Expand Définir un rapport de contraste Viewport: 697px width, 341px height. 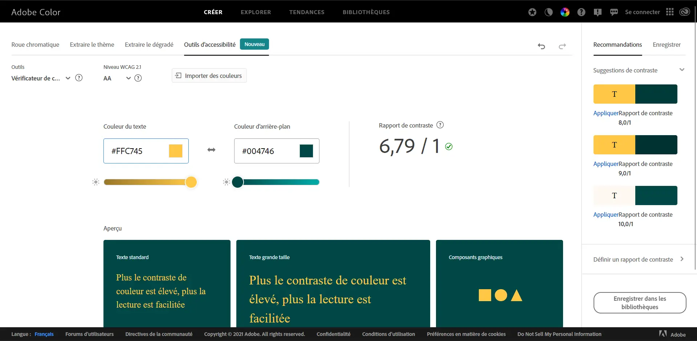682,259
